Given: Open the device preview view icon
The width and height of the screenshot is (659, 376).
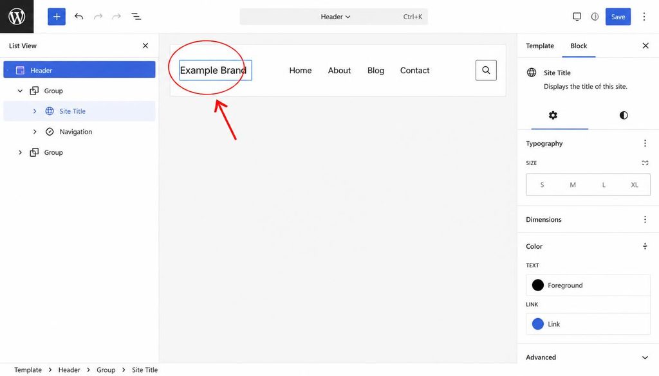Looking at the screenshot, I should coord(577,17).
